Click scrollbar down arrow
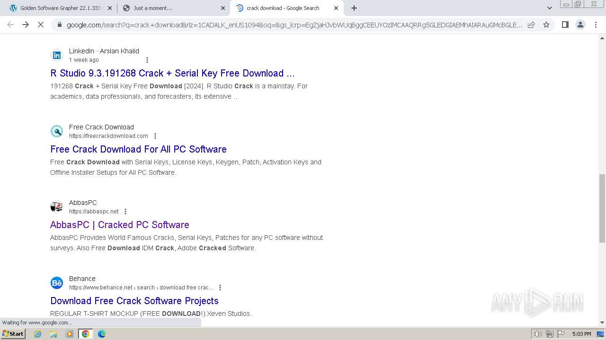 [602, 323]
